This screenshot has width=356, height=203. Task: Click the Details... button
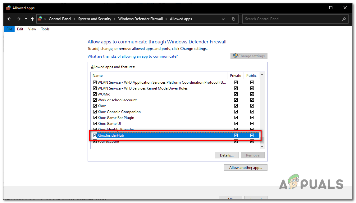coord(226,155)
